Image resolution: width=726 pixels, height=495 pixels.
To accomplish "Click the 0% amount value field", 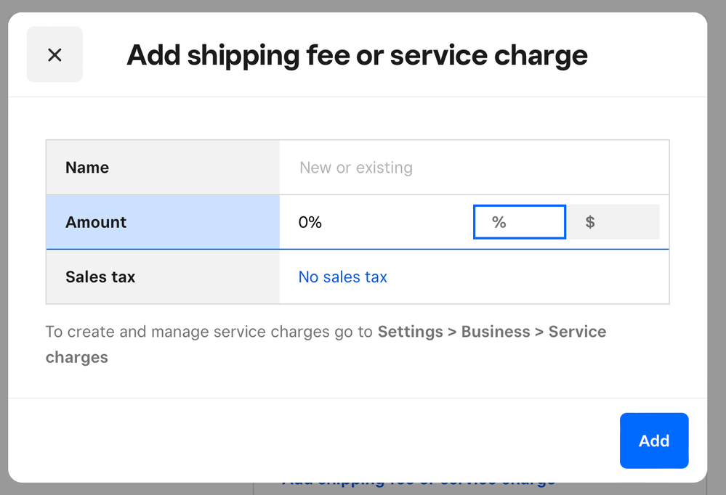I will coord(363,222).
